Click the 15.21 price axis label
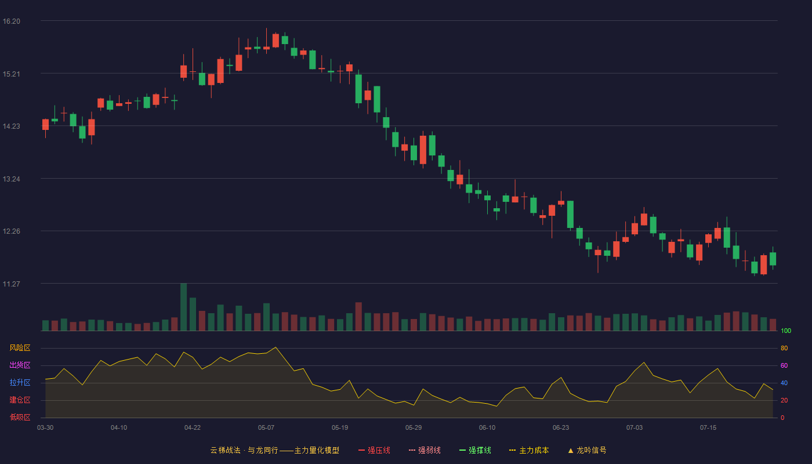 pos(11,74)
